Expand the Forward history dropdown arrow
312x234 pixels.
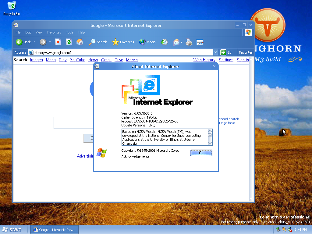pyautogui.click(x=50, y=42)
